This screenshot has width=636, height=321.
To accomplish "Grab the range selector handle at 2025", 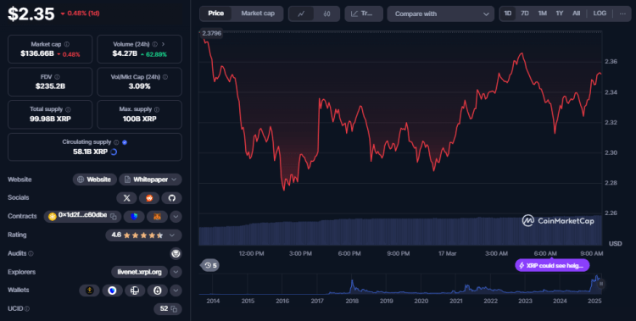I will tap(601, 284).
